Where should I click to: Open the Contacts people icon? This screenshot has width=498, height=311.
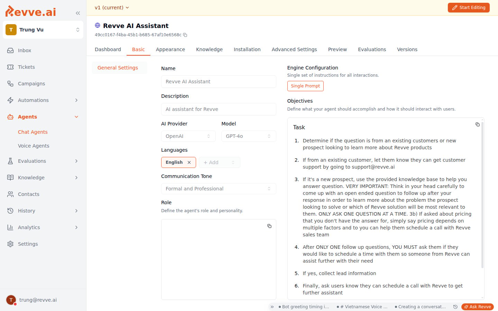[x=10, y=194]
